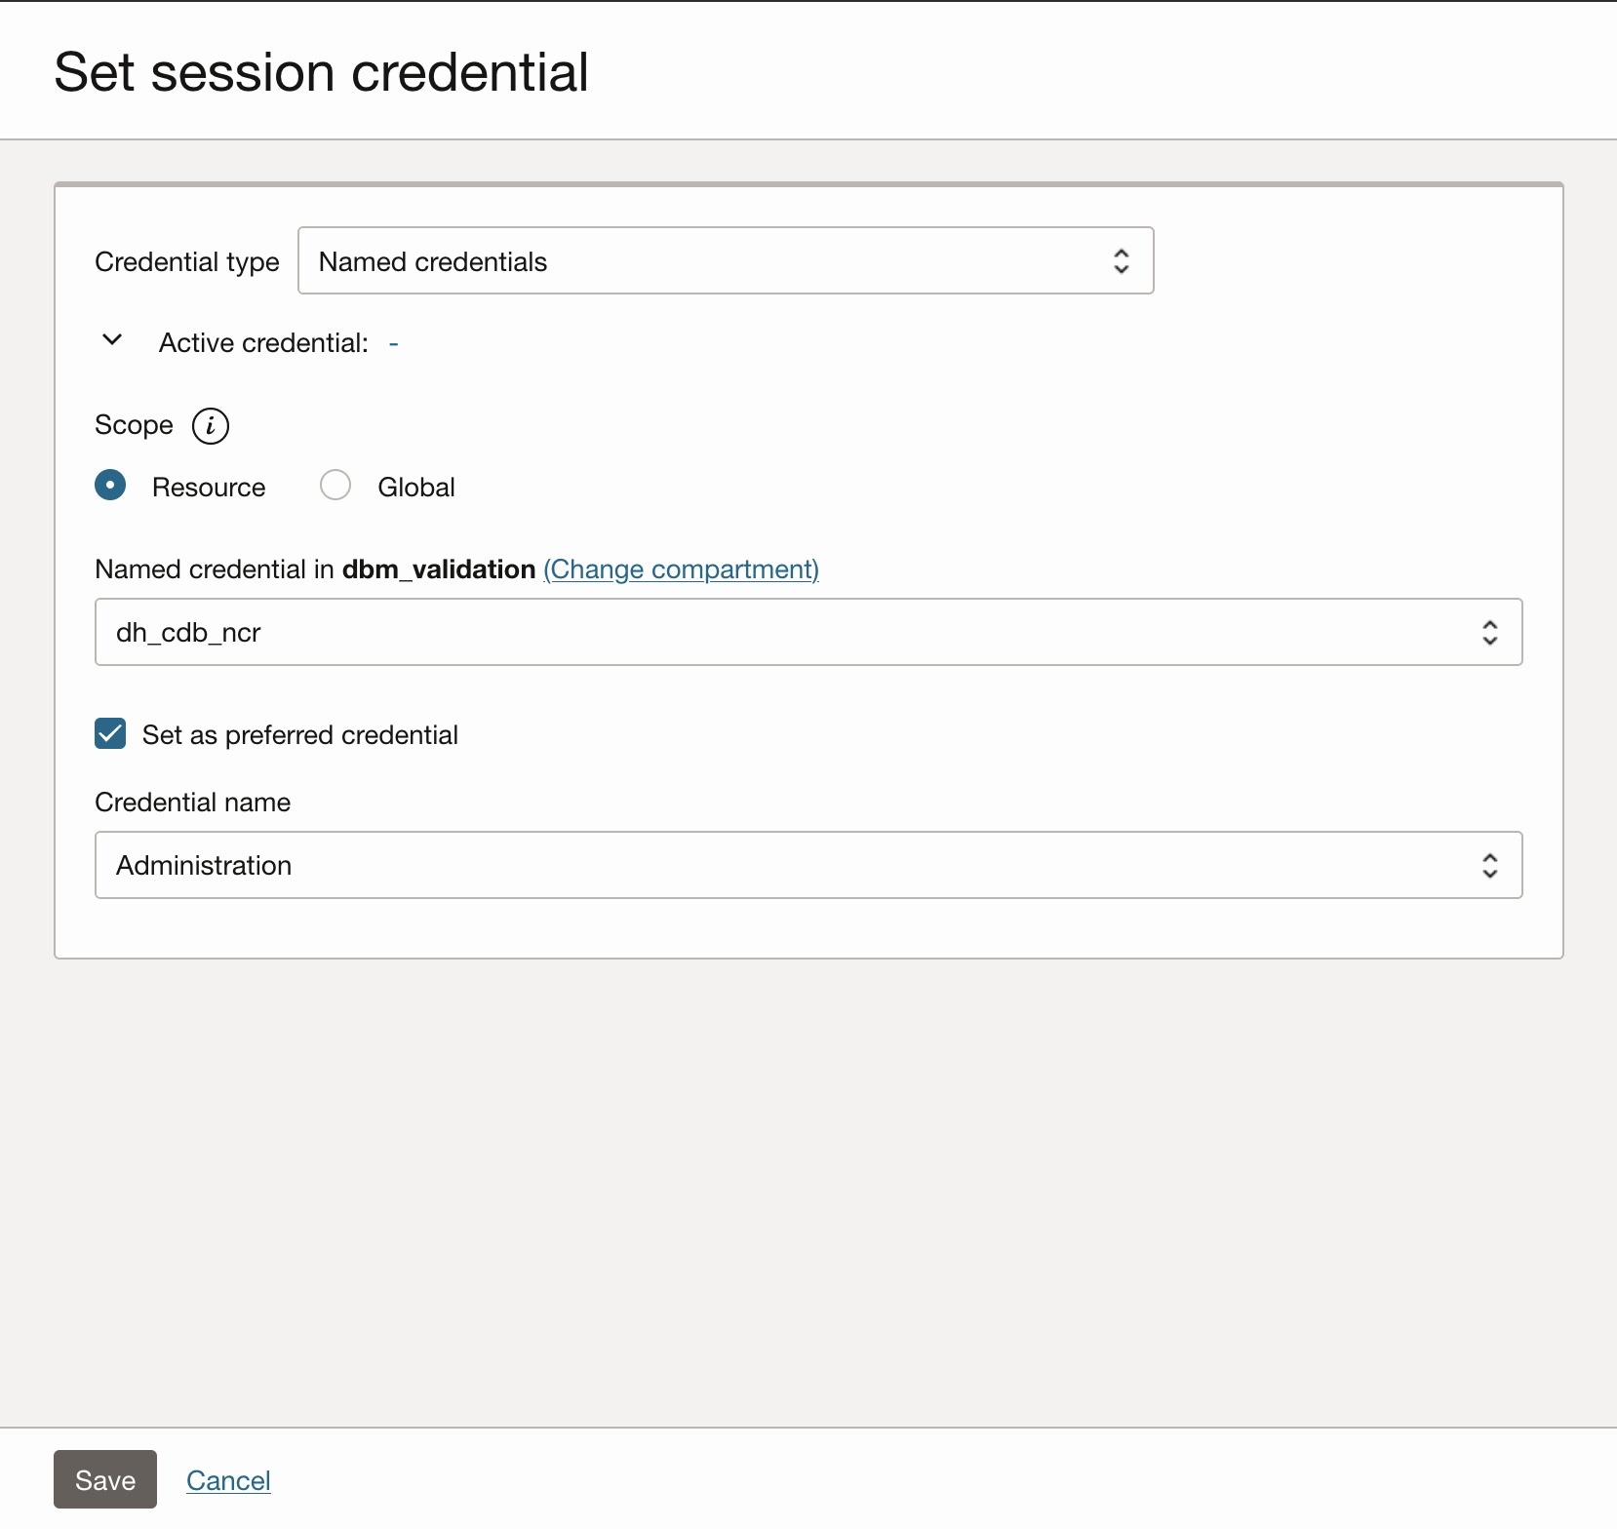Select the Resource scope radio button

(110, 485)
